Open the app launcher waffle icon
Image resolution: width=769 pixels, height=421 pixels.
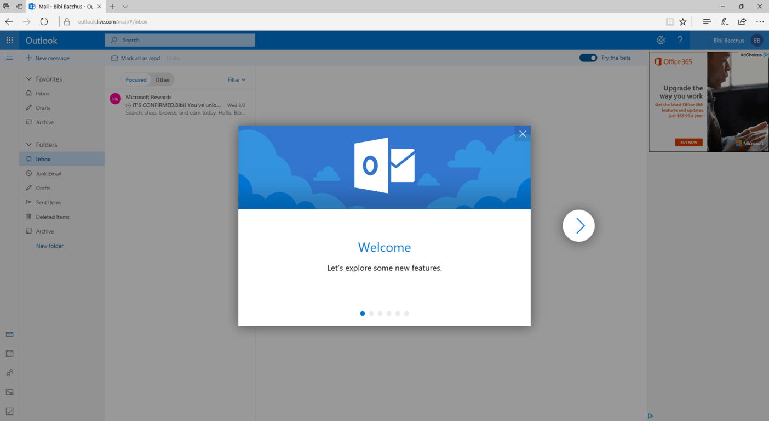click(x=9, y=40)
